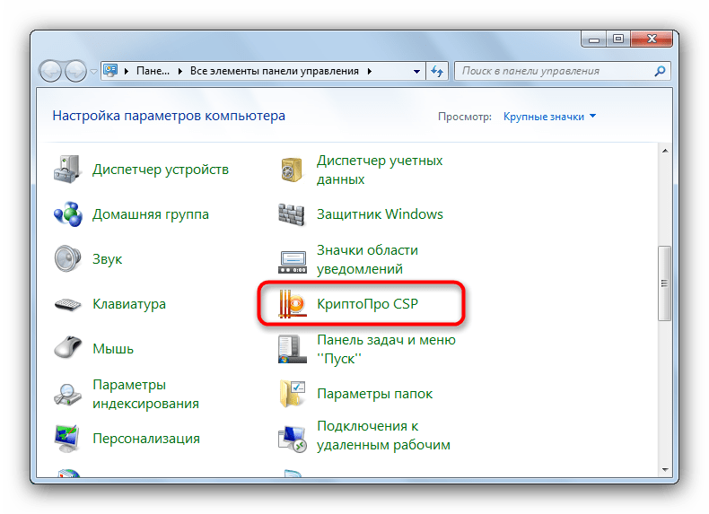Open the Клавиатура link

click(x=129, y=304)
